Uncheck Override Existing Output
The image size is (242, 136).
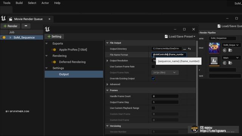tap(153, 79)
